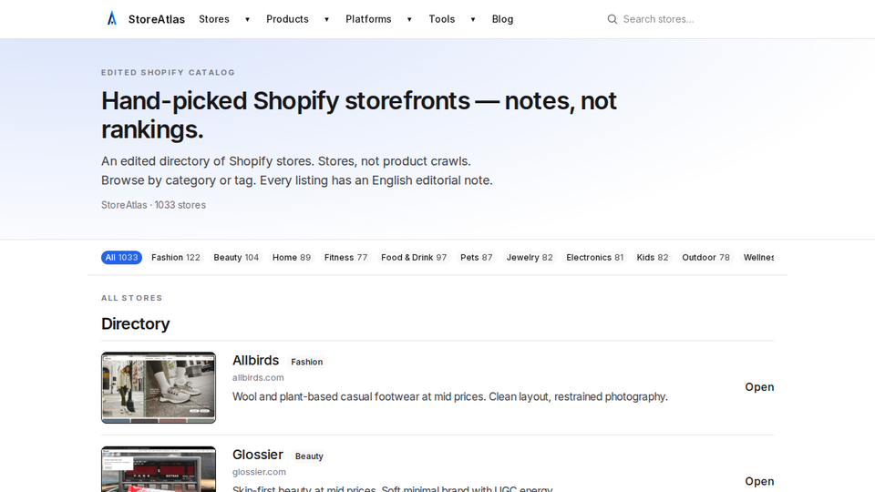Viewport: 875px width, 492px height.
Task: Go to the Blog page
Action: pyautogui.click(x=502, y=19)
